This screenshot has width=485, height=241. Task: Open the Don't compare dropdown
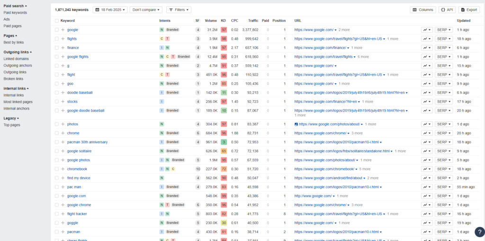(x=146, y=10)
